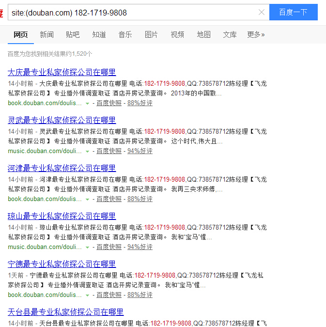Open the 音乐 tab
326x327 pixels.
coord(125,34)
